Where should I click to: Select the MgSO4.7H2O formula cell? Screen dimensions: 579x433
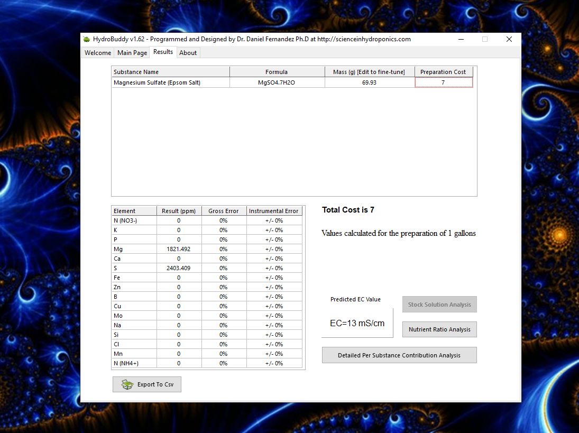pyautogui.click(x=277, y=82)
